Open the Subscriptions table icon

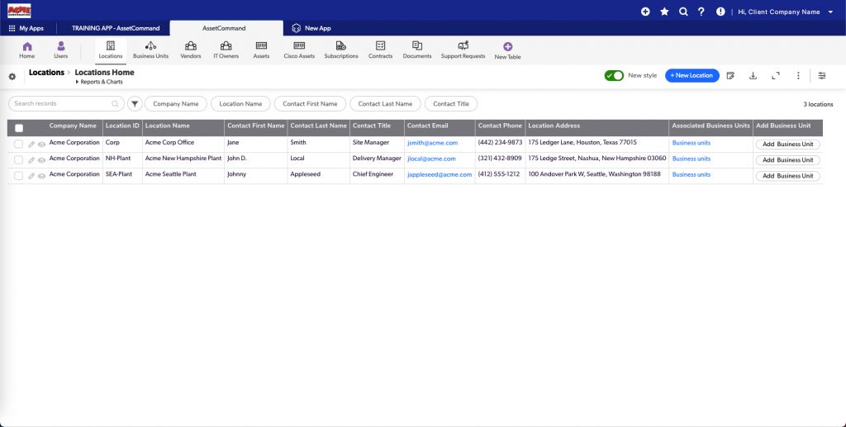tap(341, 45)
